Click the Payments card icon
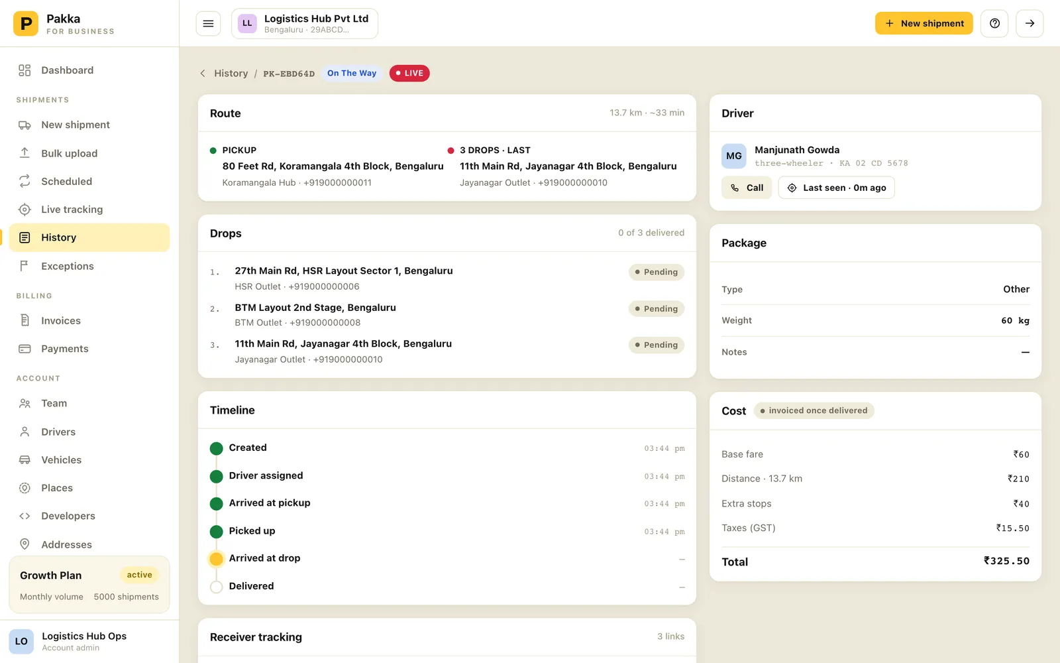This screenshot has height=663, width=1060. [25, 349]
